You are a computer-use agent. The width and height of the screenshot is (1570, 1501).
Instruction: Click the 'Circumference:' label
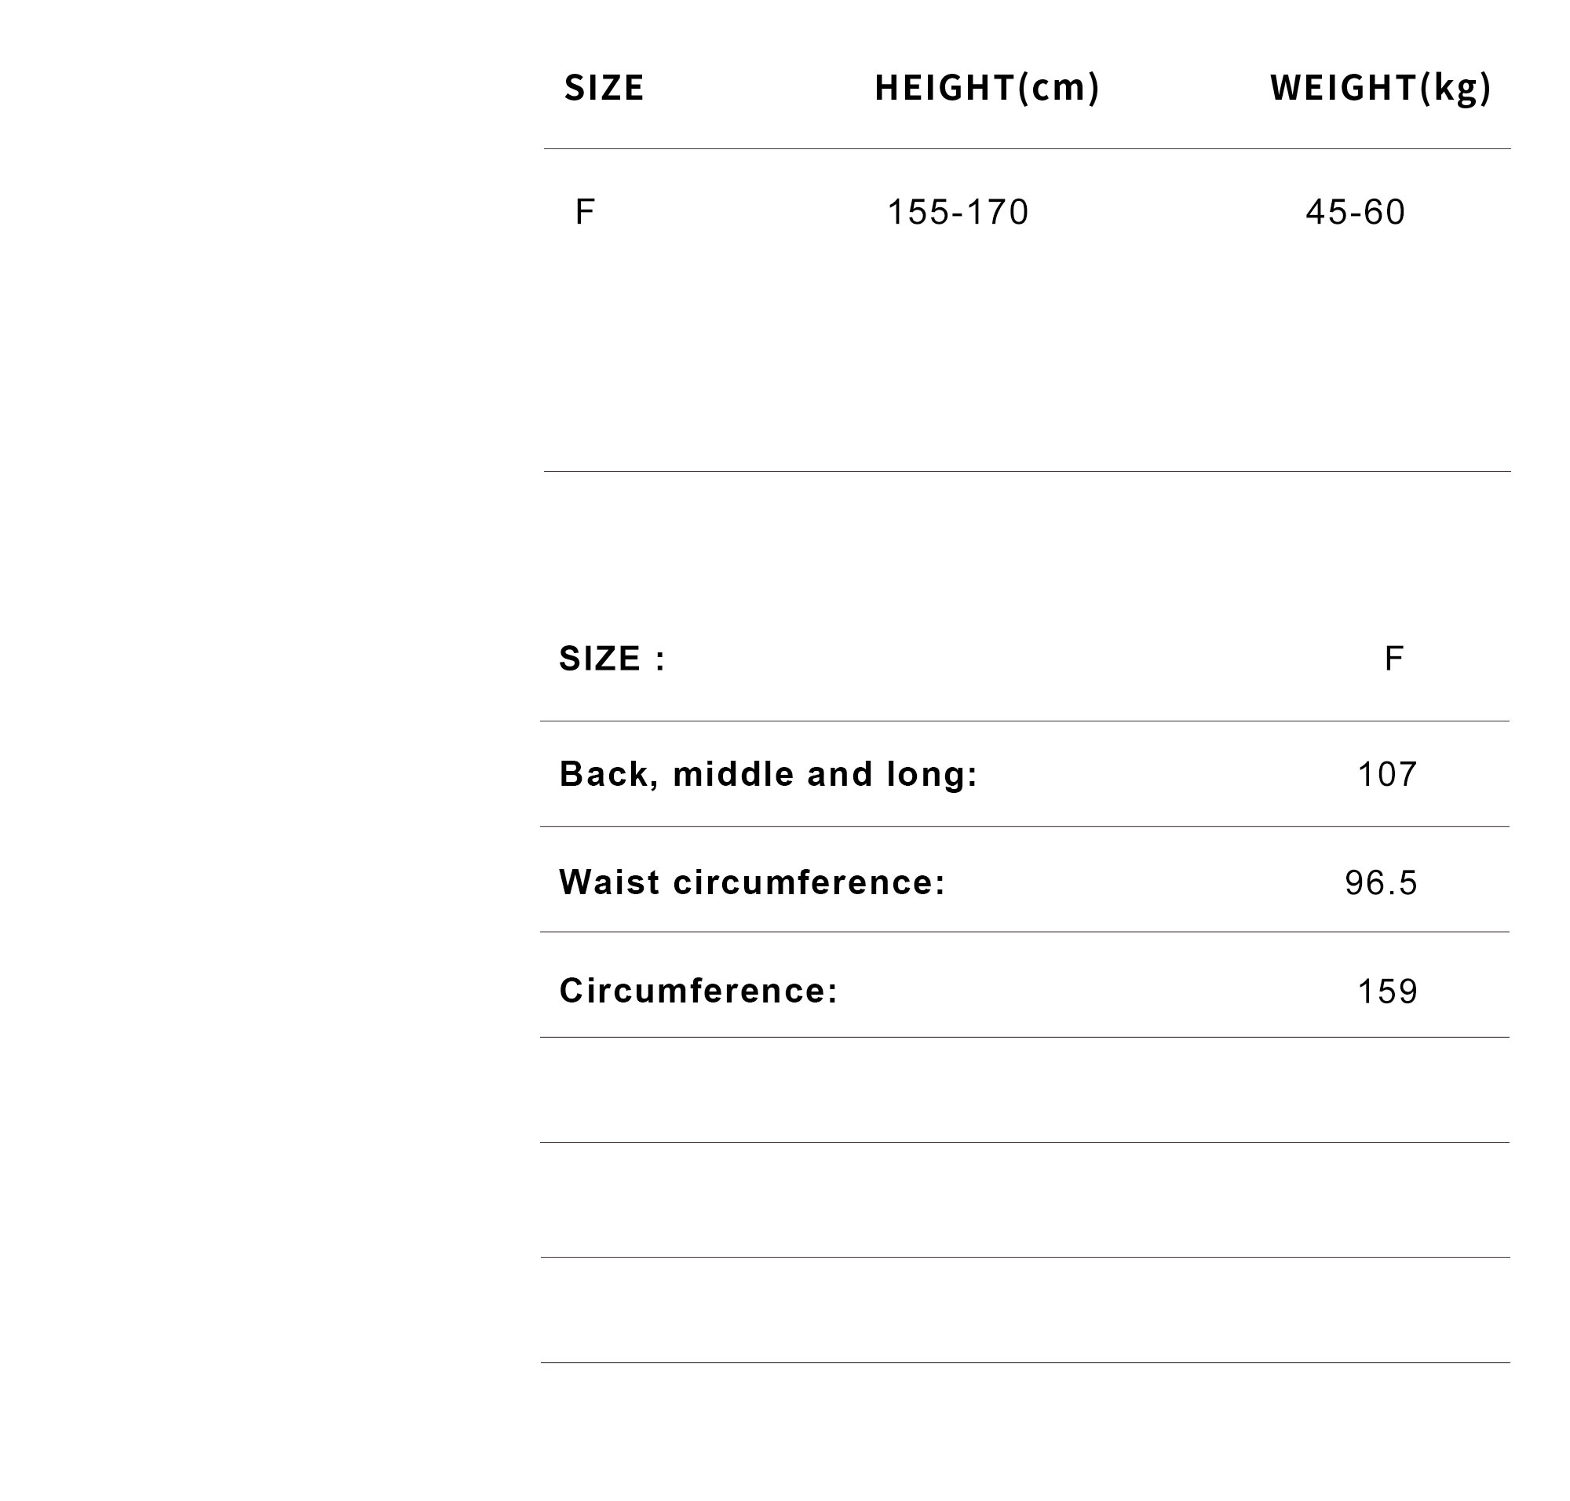coord(699,992)
